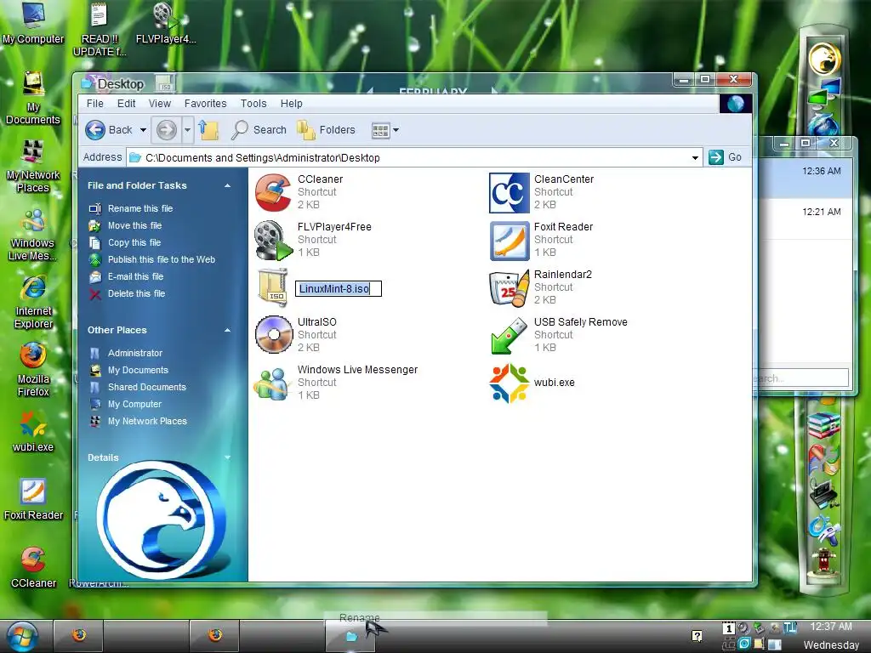Go to Shared Documents in Other Places
This screenshot has height=653, width=871.
pos(146,387)
